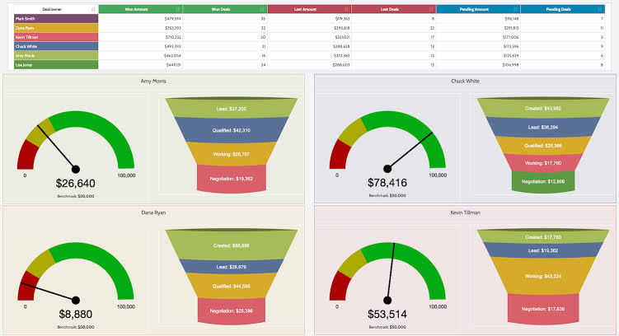The width and height of the screenshot is (619, 336).
Task: Select Lisa Jones in the table
Action: (x=51, y=64)
